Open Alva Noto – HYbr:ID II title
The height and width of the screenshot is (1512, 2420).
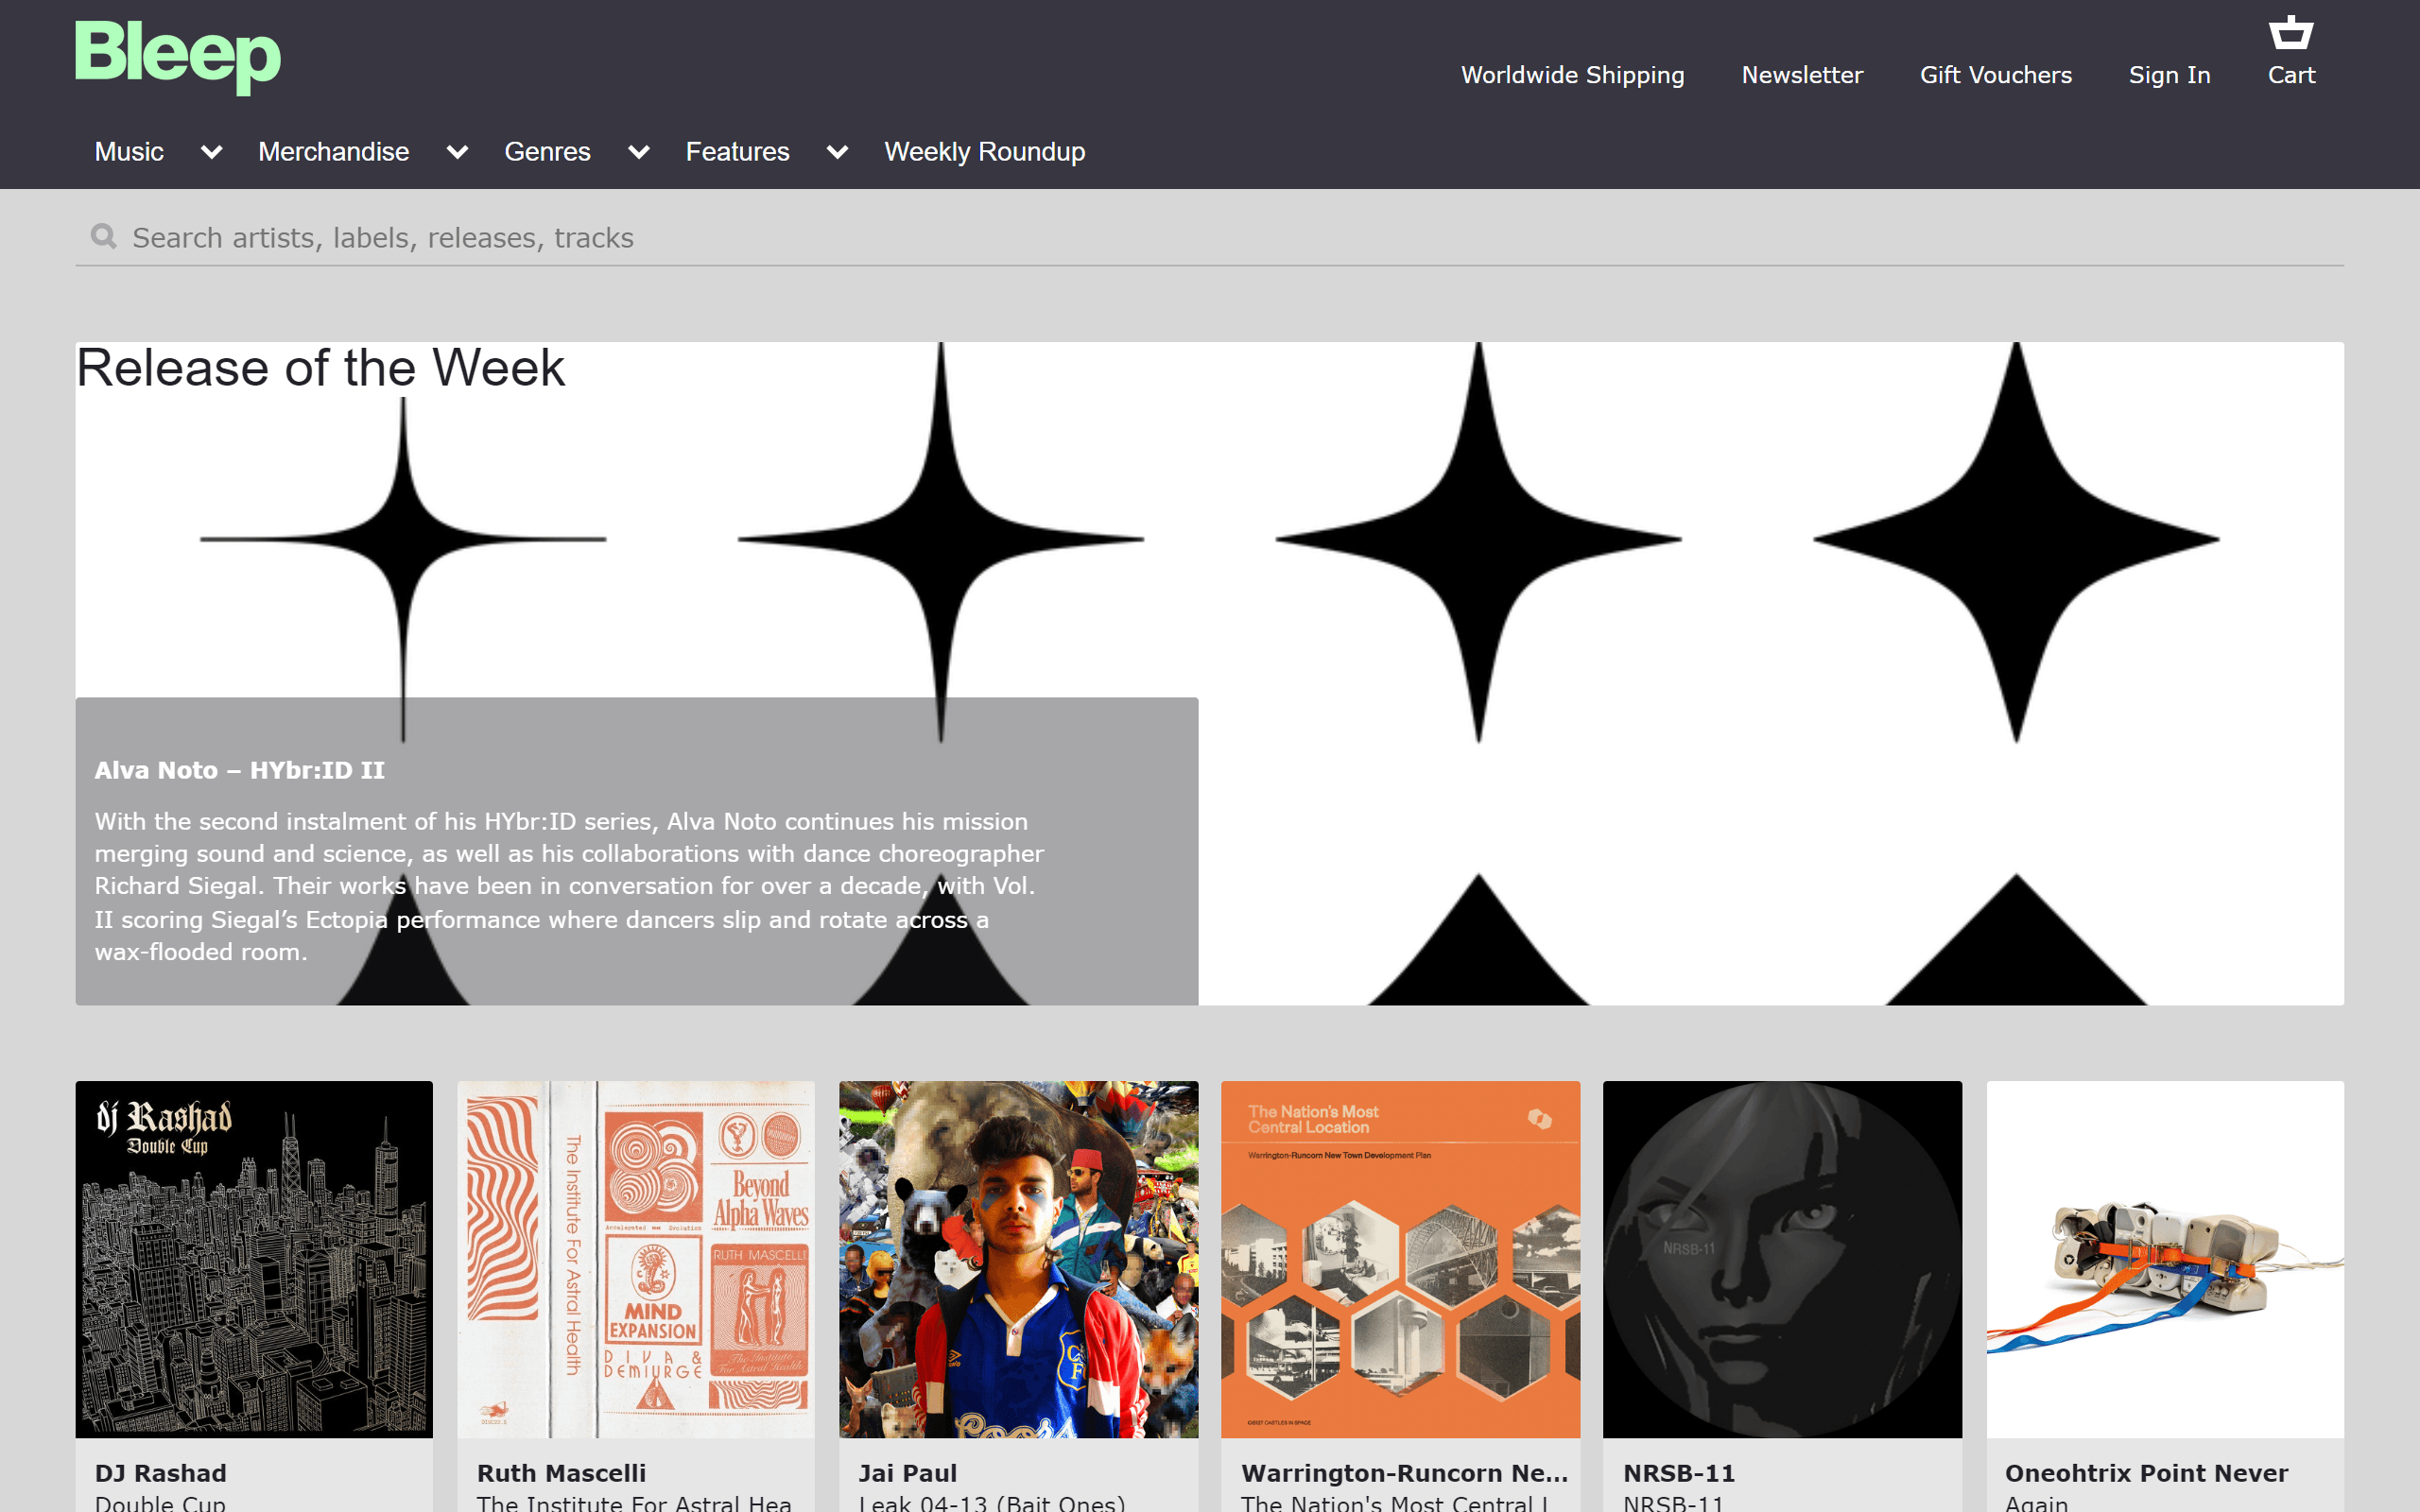coord(239,770)
